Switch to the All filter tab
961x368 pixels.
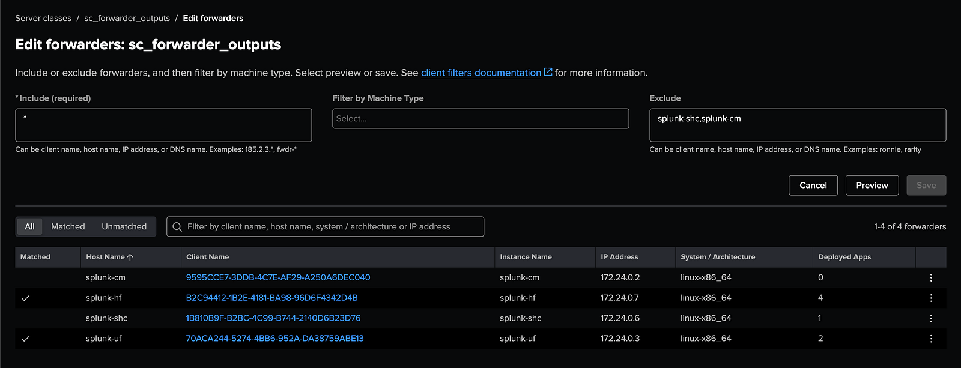click(29, 227)
